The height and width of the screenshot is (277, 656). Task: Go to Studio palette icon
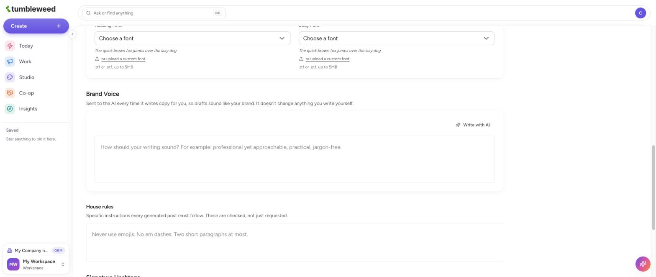(x=10, y=77)
